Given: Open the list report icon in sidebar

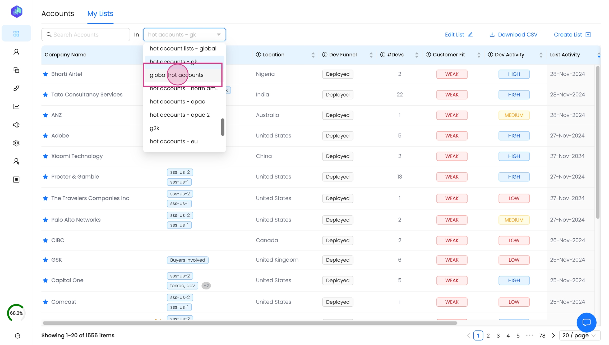Looking at the screenshot, I should coord(16,180).
